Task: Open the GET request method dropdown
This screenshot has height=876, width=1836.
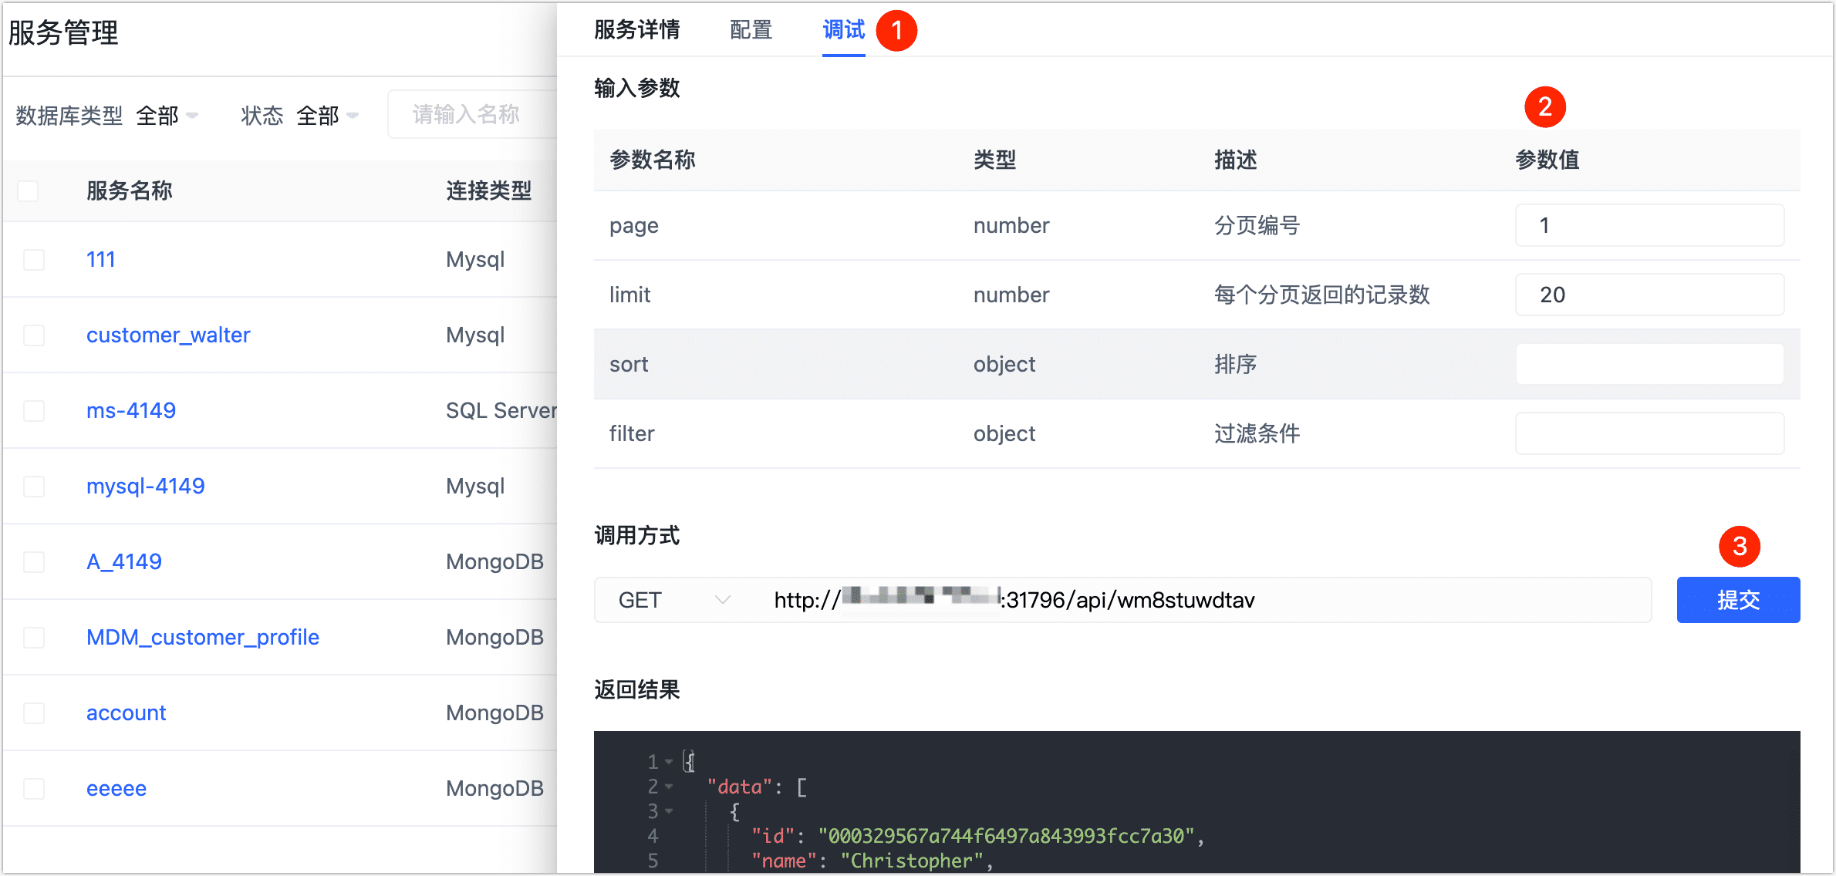Action: pos(671,599)
